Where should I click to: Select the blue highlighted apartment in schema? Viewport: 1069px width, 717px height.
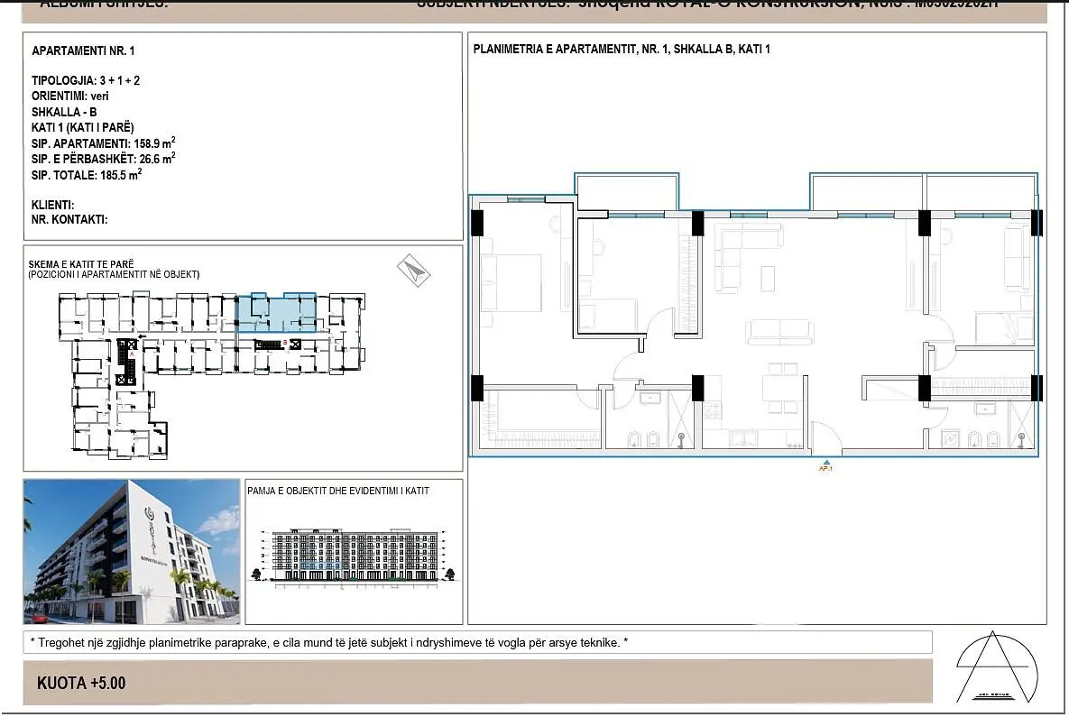(x=276, y=312)
